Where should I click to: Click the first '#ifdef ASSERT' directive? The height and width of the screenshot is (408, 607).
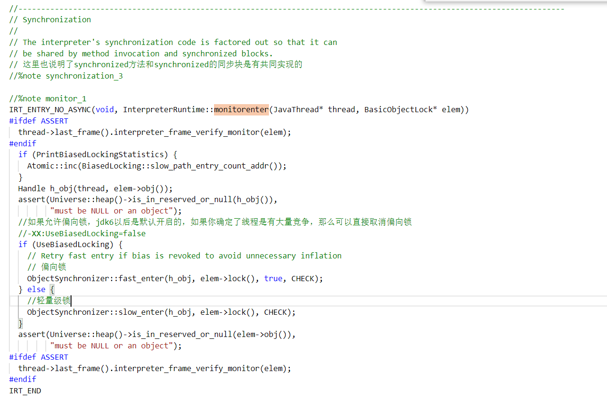(38, 121)
